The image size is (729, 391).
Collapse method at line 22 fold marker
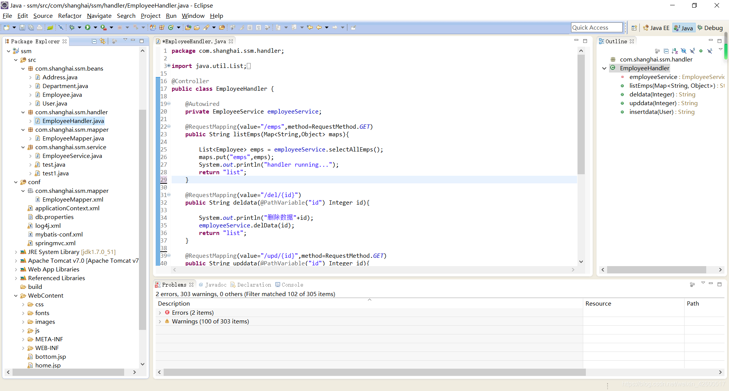tap(169, 126)
